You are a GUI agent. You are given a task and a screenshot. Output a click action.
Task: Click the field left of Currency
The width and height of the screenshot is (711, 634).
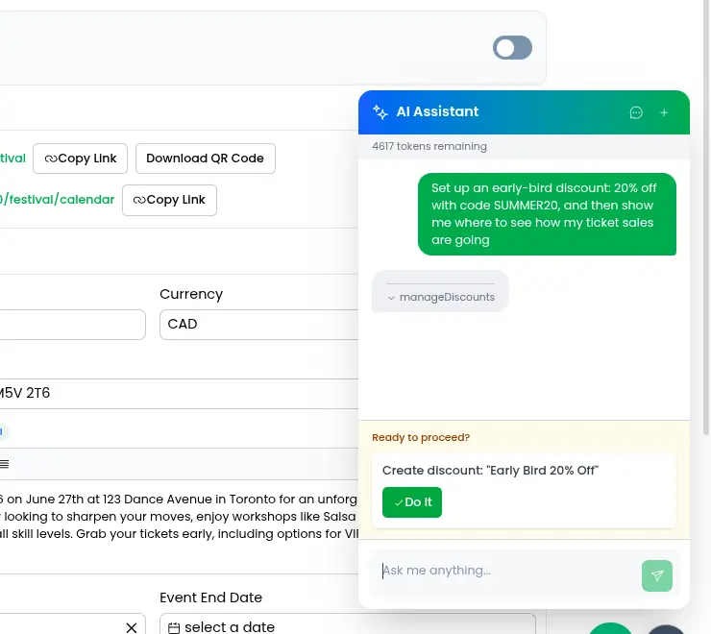[73, 325]
